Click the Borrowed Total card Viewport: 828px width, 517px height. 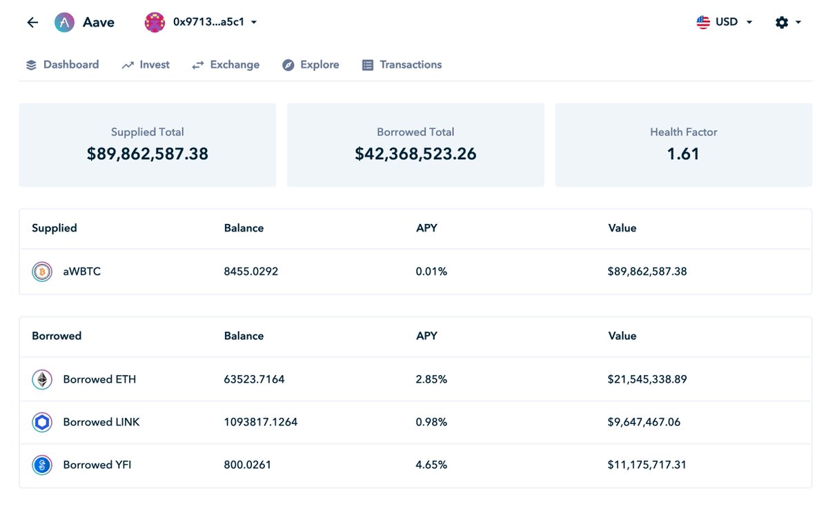(415, 145)
